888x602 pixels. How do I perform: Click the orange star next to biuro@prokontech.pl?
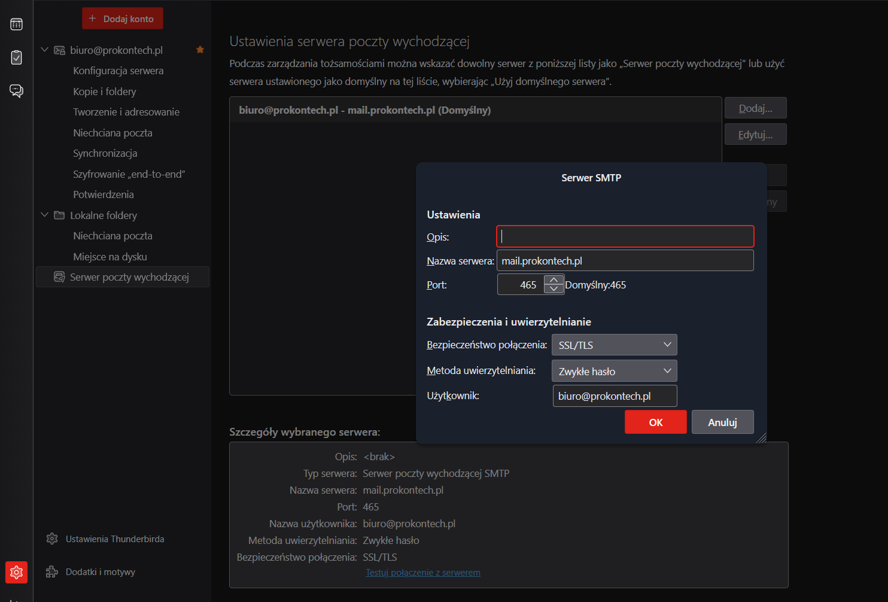click(x=200, y=50)
